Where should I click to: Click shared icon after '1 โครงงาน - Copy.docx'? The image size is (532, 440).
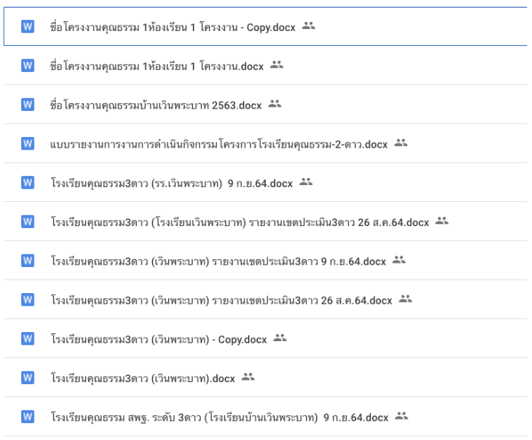click(x=309, y=25)
